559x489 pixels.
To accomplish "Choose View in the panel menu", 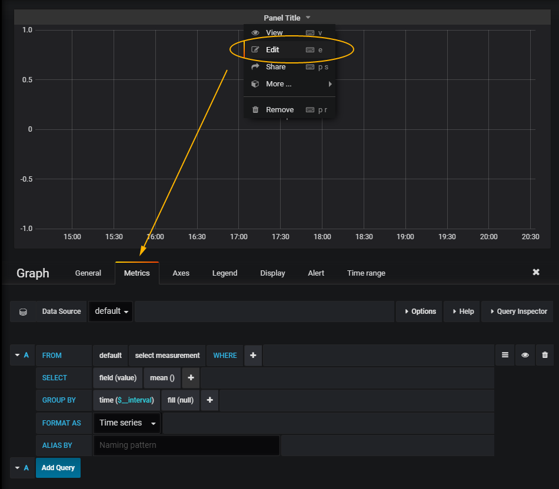I will 290,33.
